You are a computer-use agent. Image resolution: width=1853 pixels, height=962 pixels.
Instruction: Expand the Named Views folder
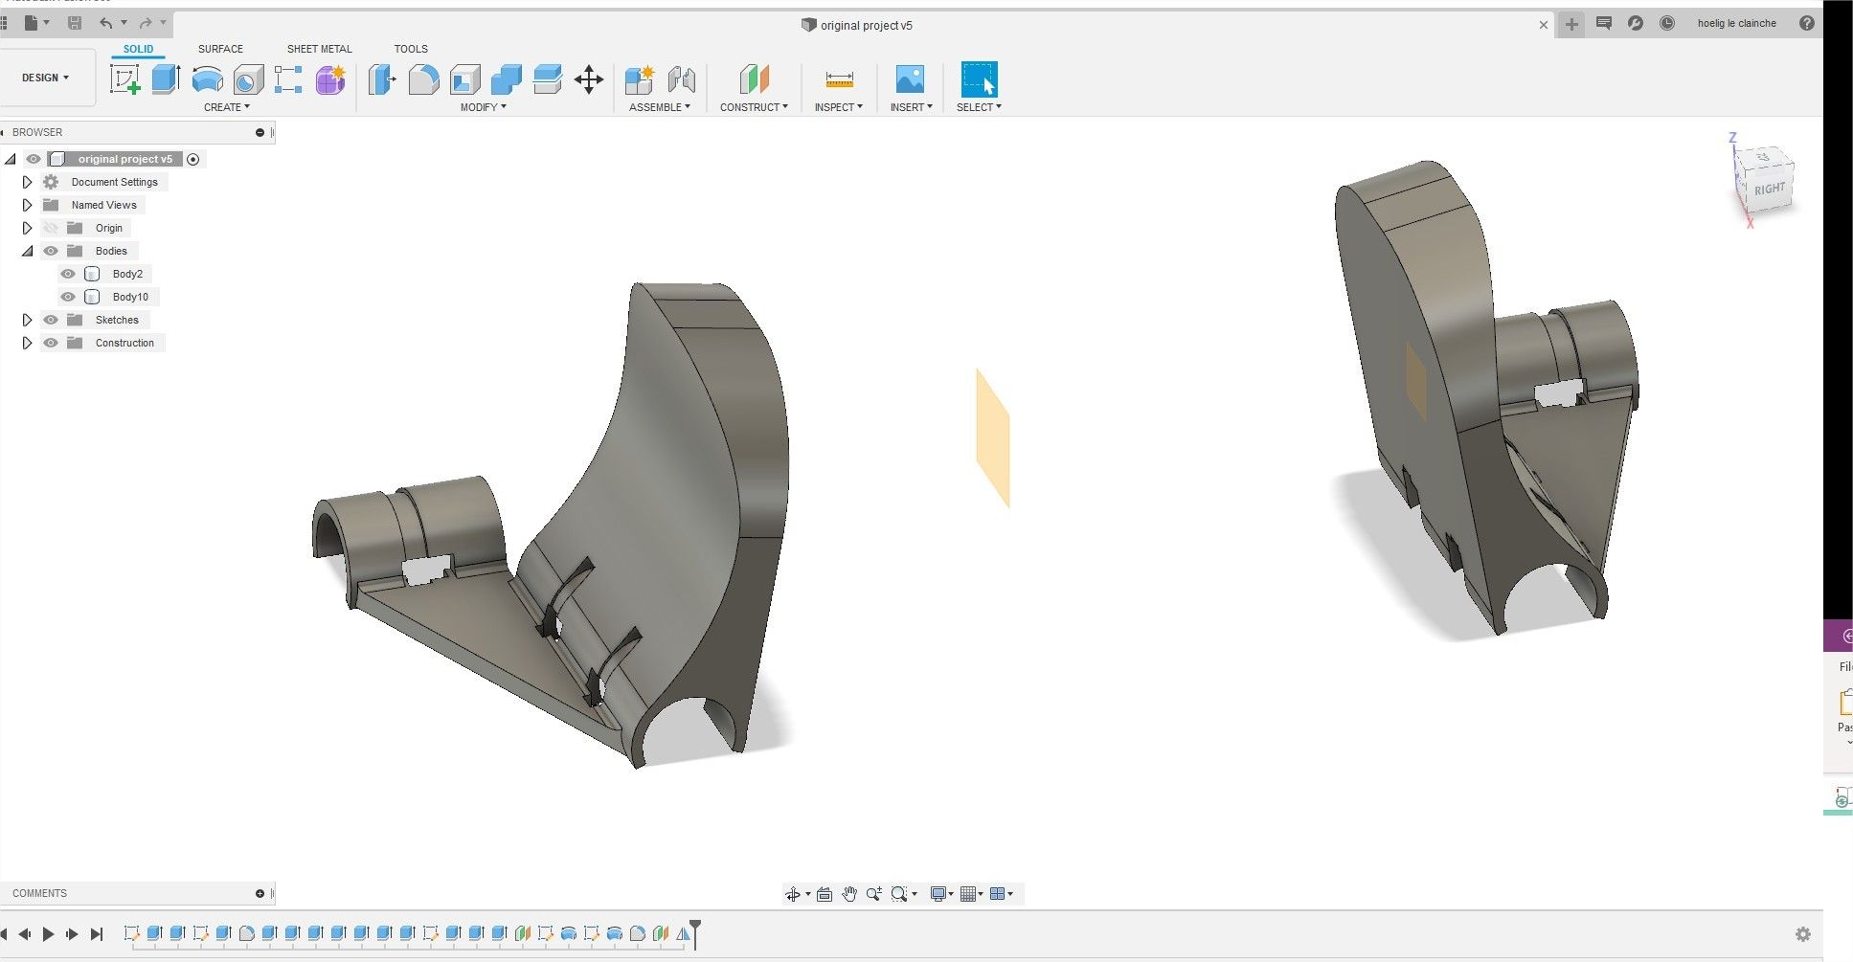27,205
